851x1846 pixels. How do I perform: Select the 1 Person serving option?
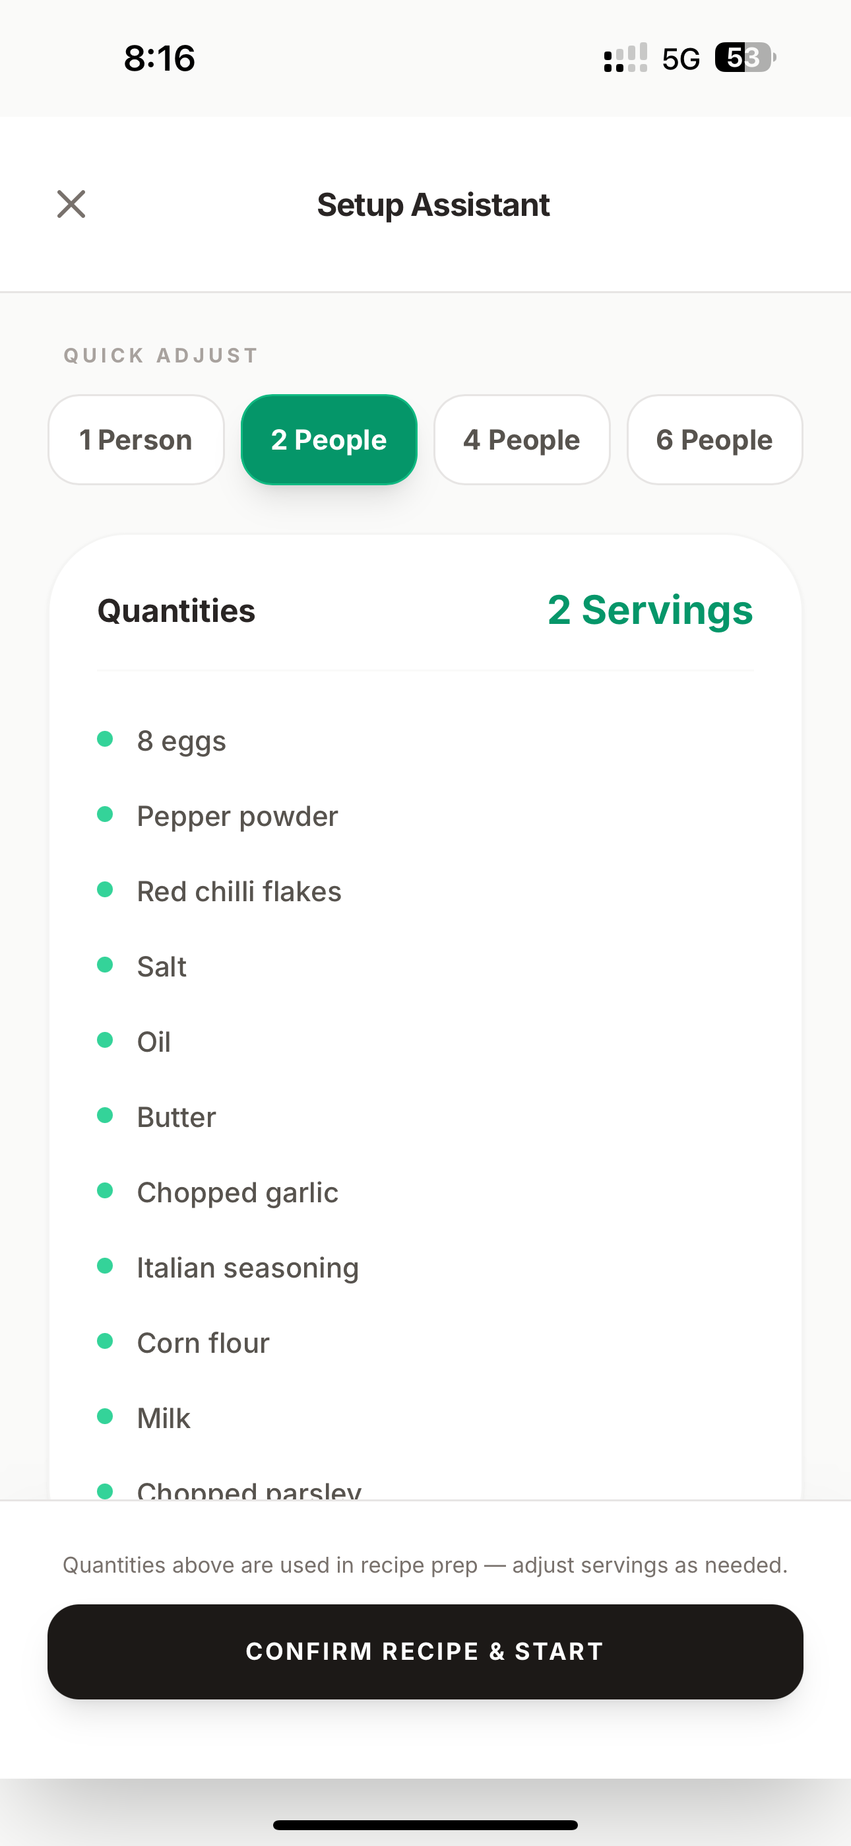pyautogui.click(x=136, y=440)
